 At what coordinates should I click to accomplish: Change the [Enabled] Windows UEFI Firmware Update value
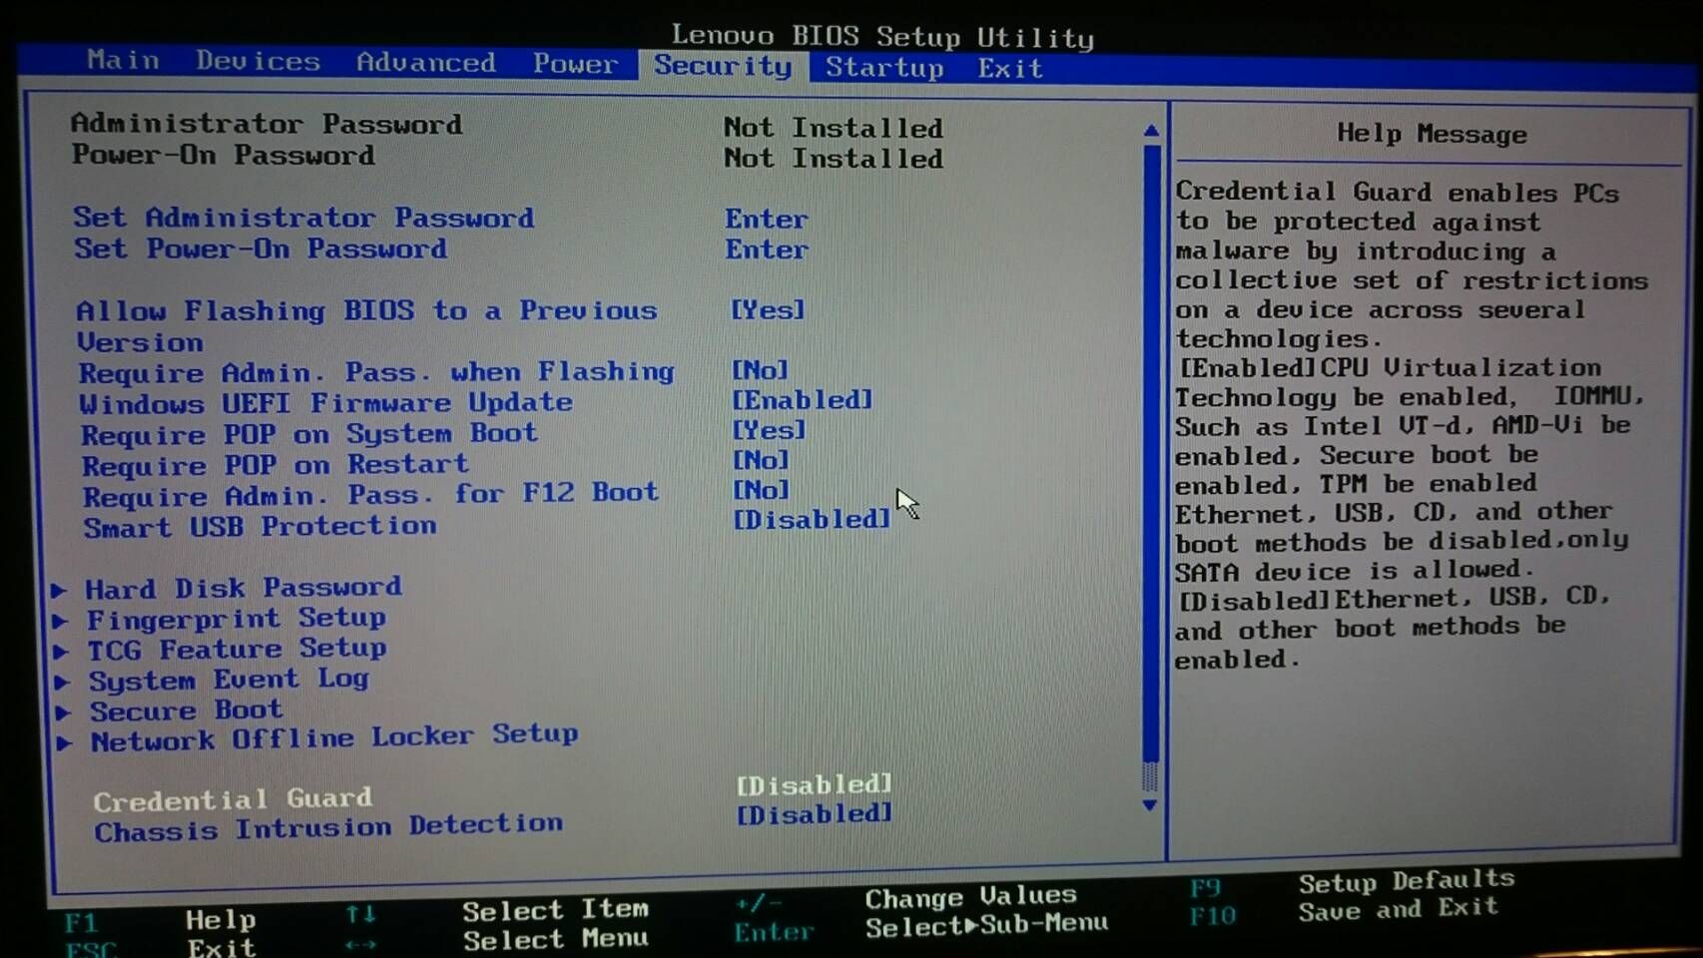pyautogui.click(x=803, y=400)
